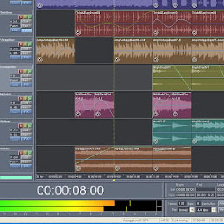The image size is (224, 224).
Task: Click the first time field in the Set row
Action: [185, 190]
